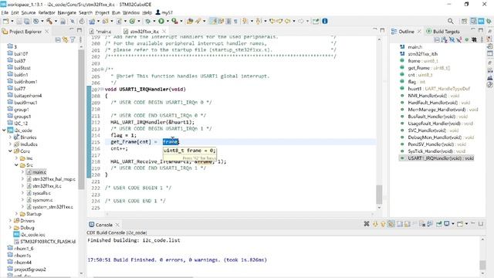Click Remove Launch X icon in Console
Screen dimensions: 494x278
tap(367, 224)
